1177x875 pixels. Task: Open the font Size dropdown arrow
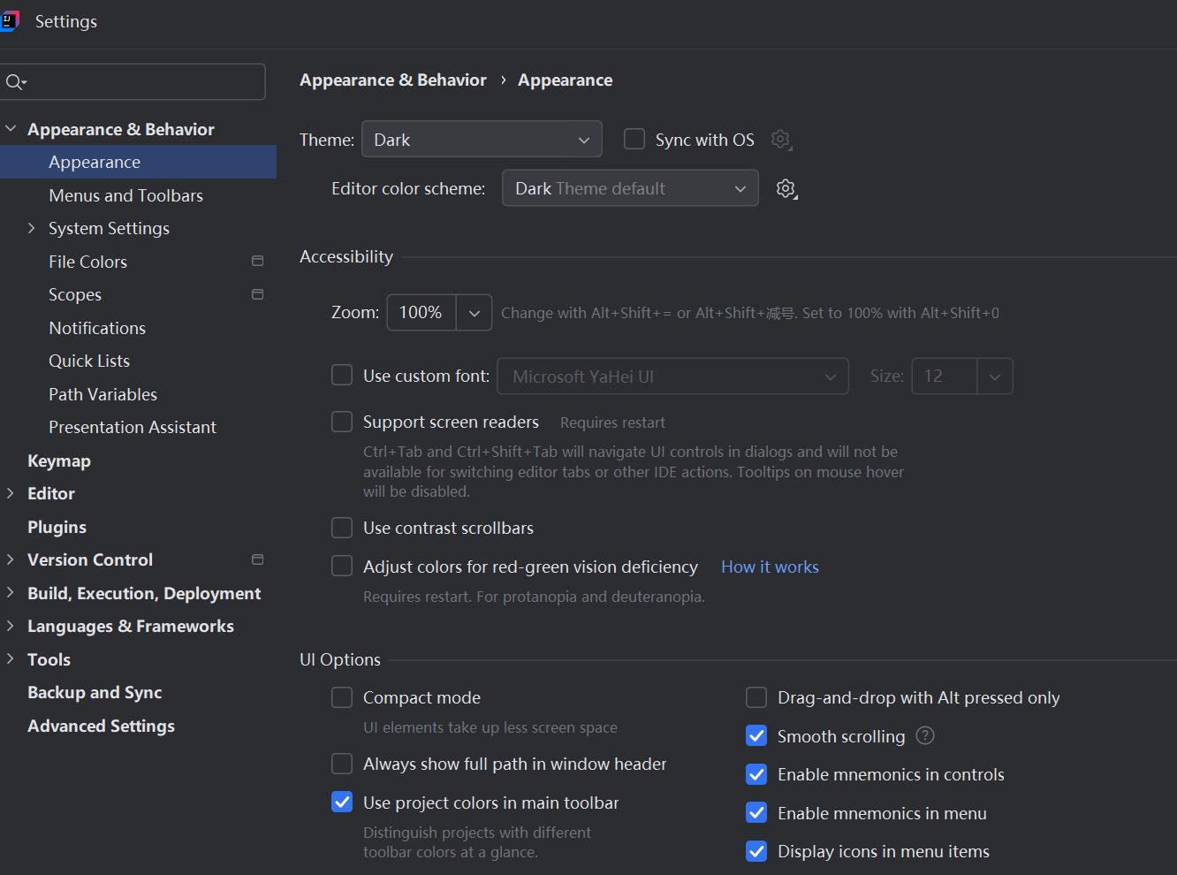point(995,377)
